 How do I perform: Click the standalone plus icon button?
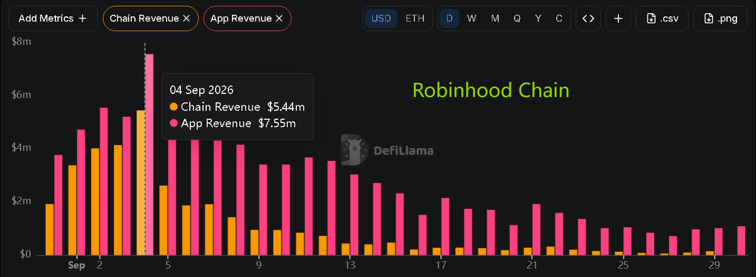pyautogui.click(x=619, y=18)
